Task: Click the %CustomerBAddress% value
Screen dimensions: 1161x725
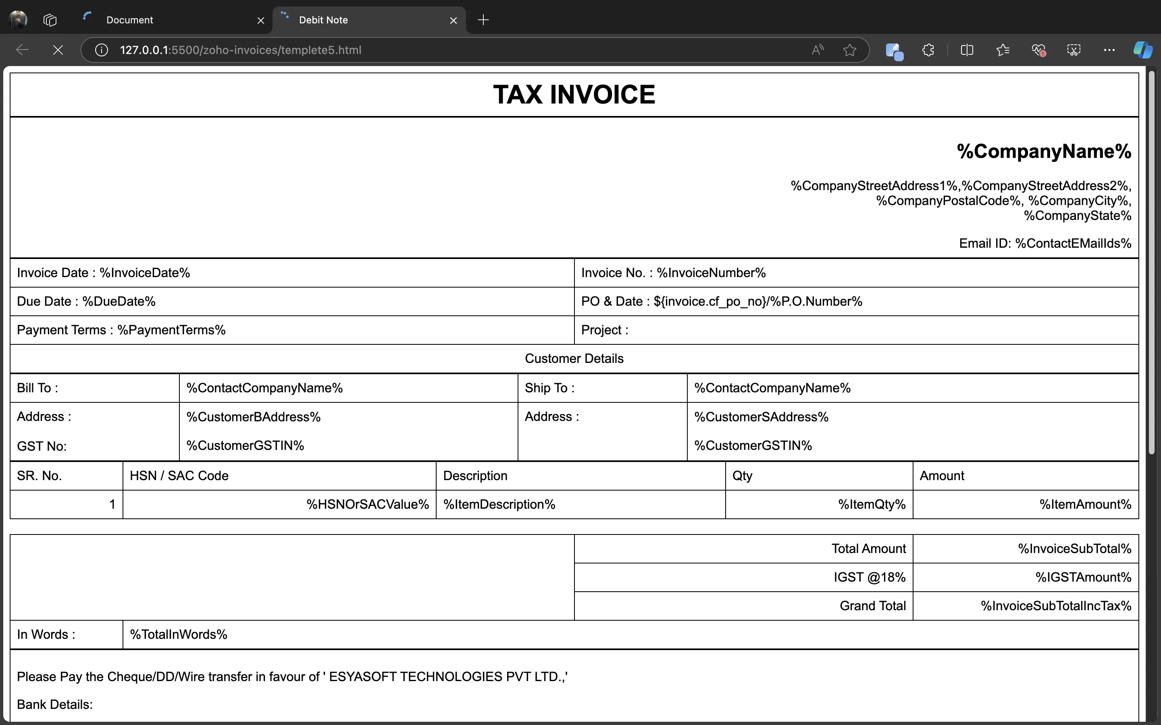Action: coord(253,417)
